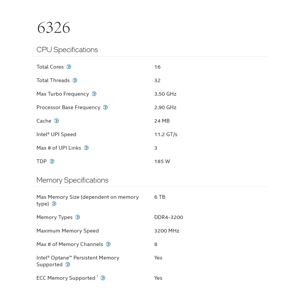The height and width of the screenshot is (300, 300).
Task: Click the 3.50 GHz turbo frequency value
Action: [x=165, y=94]
